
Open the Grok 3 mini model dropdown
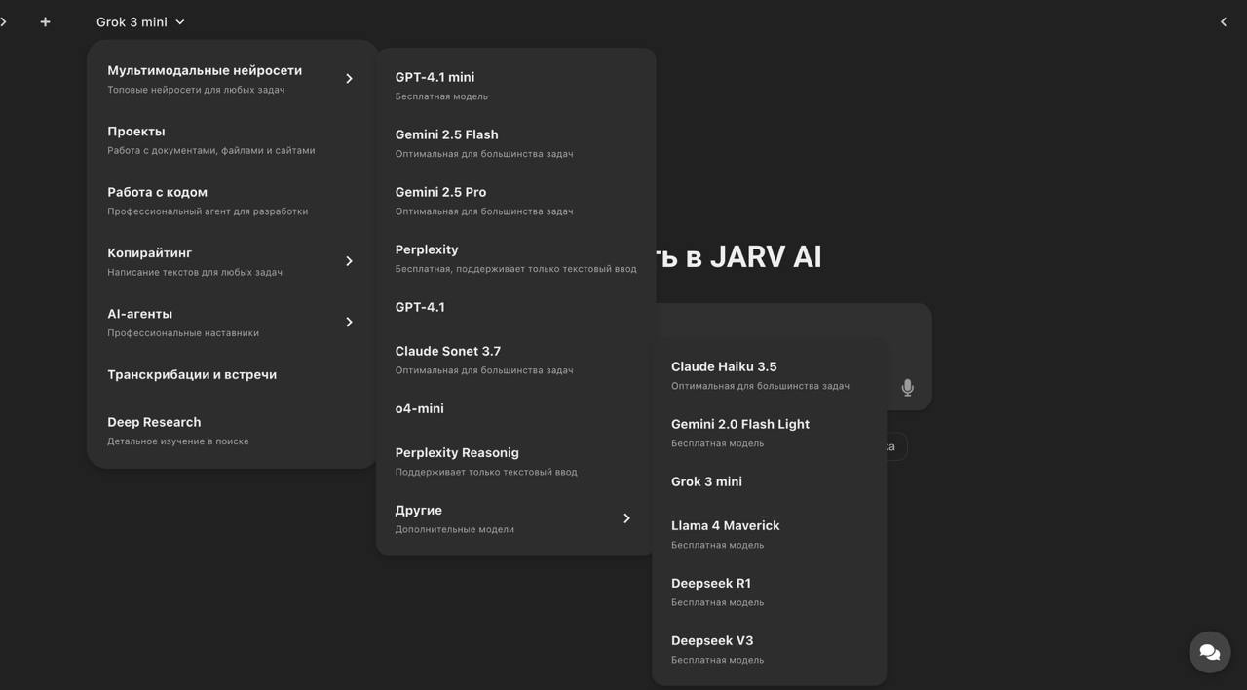click(x=140, y=21)
